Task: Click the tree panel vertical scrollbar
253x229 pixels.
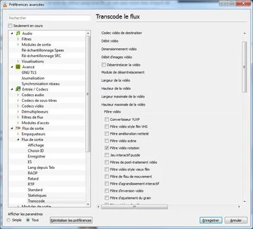Action: pyautogui.click(x=88, y=94)
